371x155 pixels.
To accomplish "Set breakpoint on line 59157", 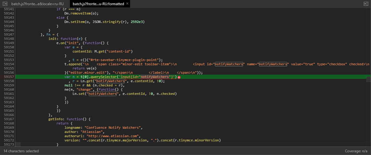I will tap(9, 77).
